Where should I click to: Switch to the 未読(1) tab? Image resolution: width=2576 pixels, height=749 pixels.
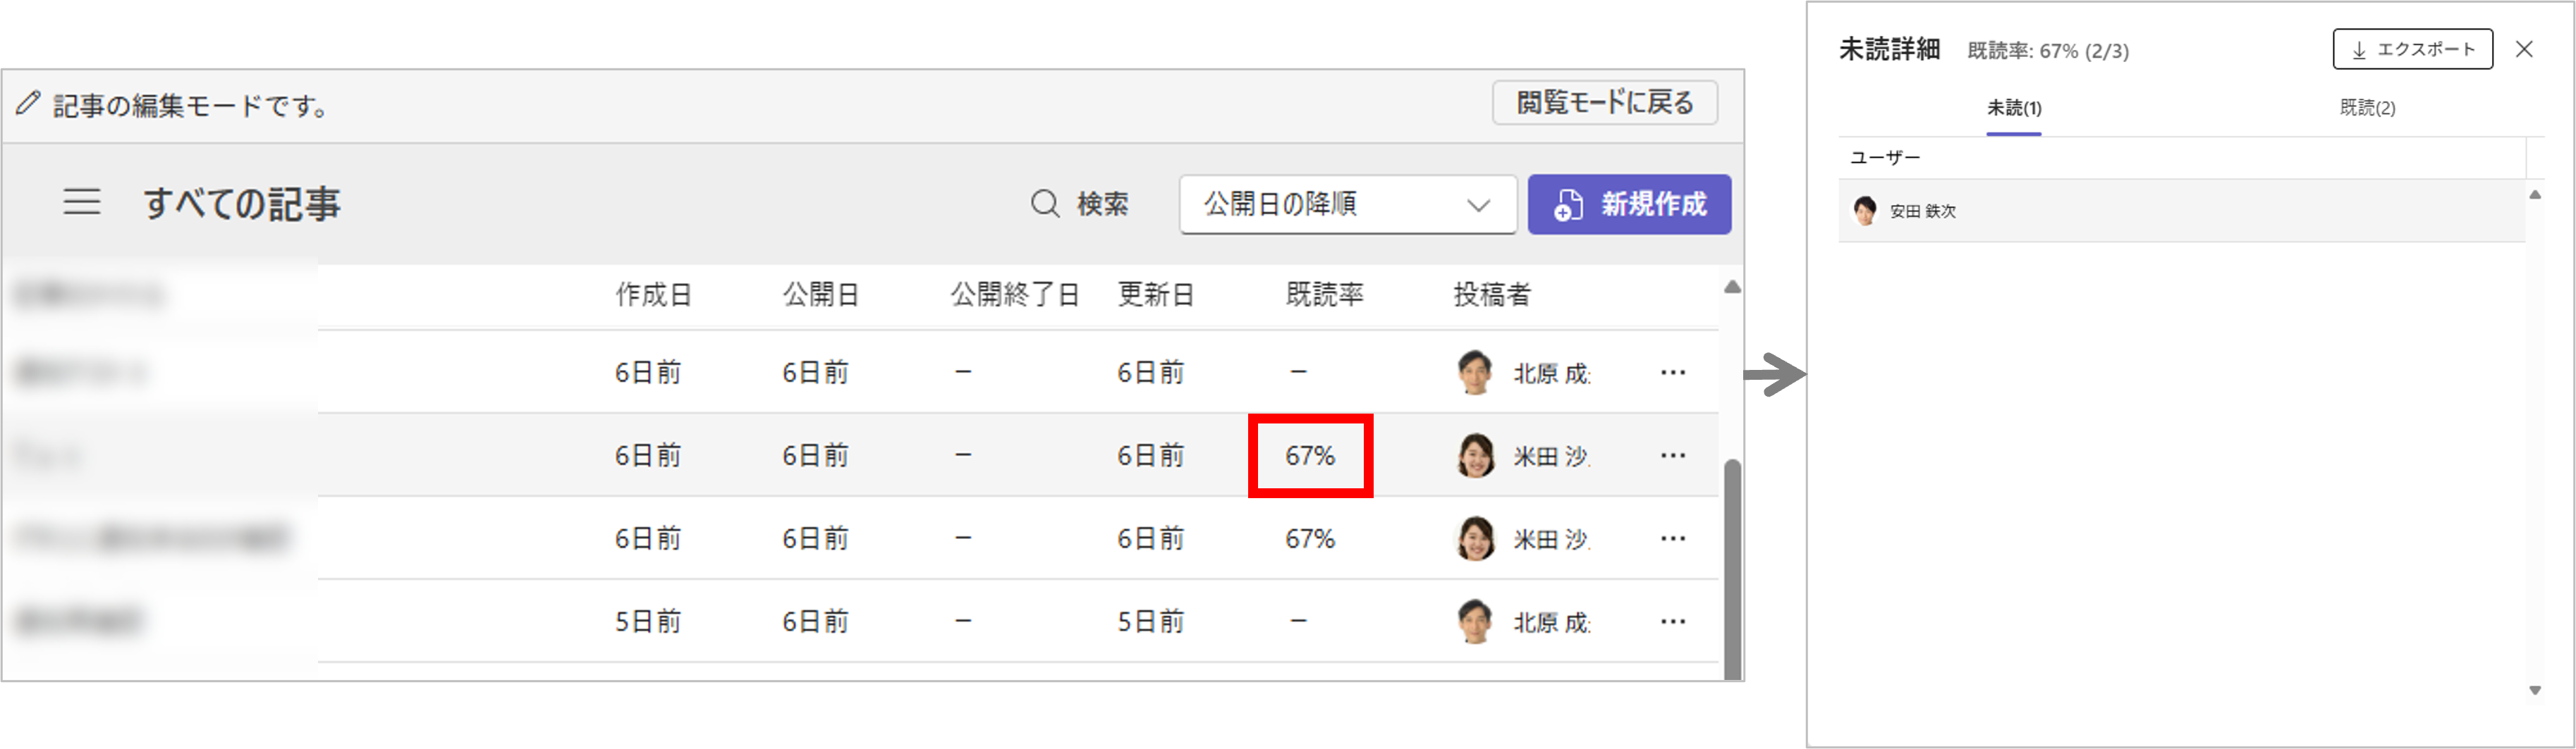point(2014,108)
